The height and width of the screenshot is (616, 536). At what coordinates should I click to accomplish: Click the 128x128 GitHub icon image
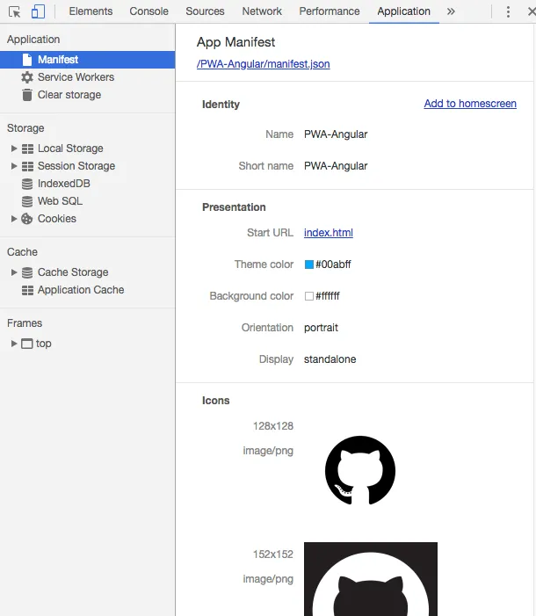click(360, 470)
